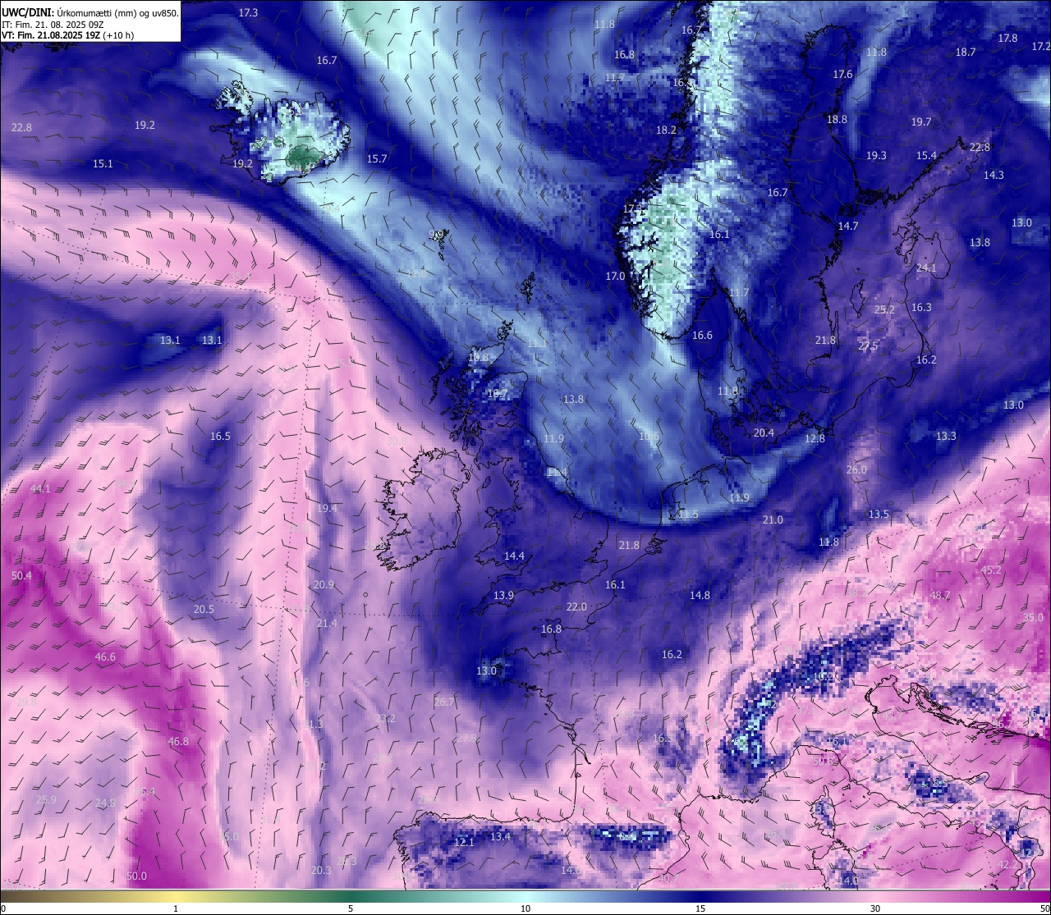This screenshot has height=915, width=1051.
Task: Click the UWC/DINI Úrkomumætti title text
Action: [x=90, y=13]
